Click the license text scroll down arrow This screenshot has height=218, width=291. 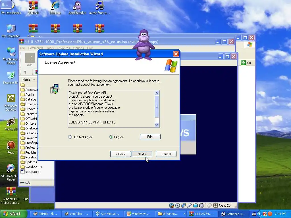(x=157, y=125)
